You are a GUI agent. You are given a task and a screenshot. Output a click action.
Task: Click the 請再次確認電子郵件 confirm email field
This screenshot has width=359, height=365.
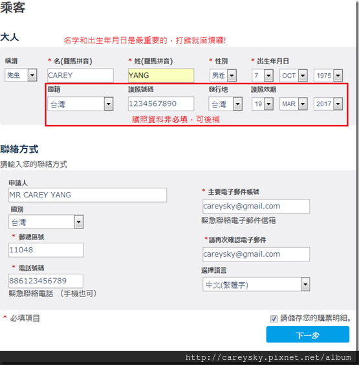pyautogui.click(x=256, y=254)
